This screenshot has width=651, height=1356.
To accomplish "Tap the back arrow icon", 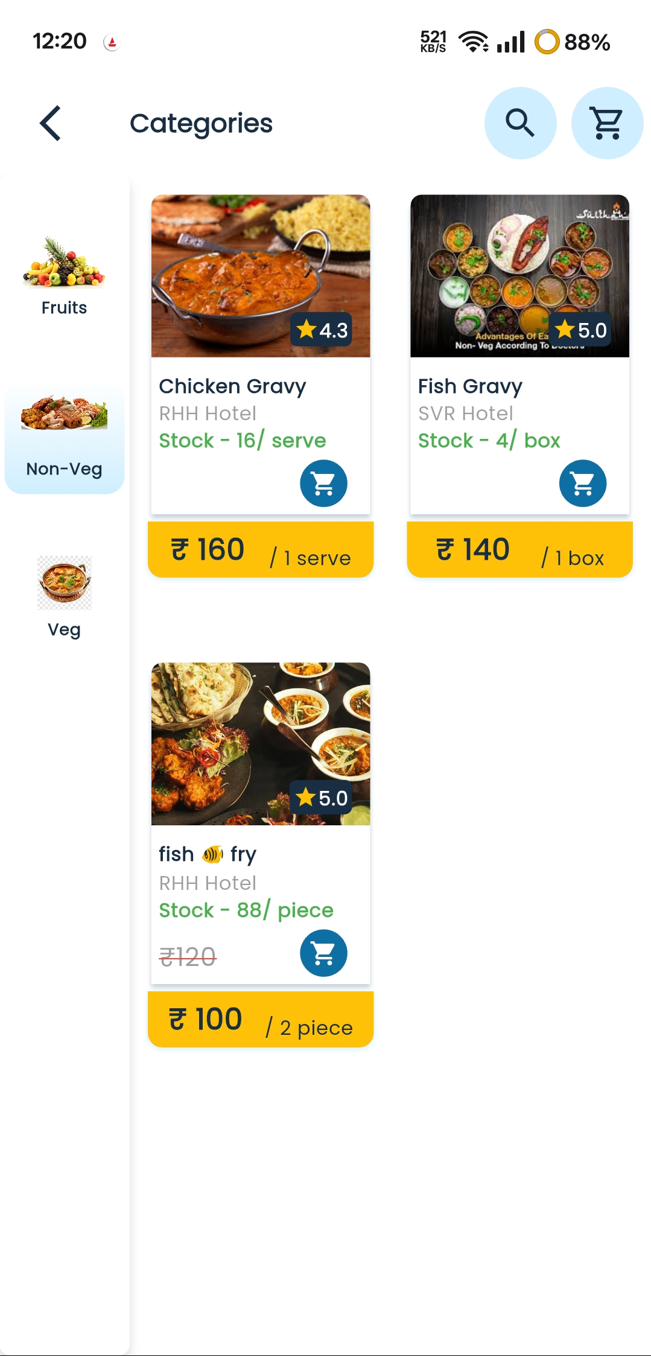I will point(51,123).
